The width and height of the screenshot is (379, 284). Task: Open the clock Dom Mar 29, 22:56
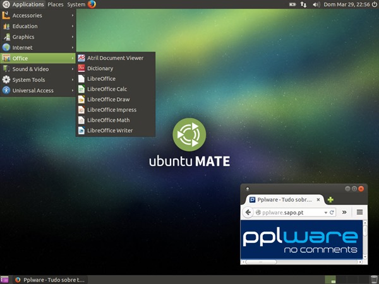(347, 4)
